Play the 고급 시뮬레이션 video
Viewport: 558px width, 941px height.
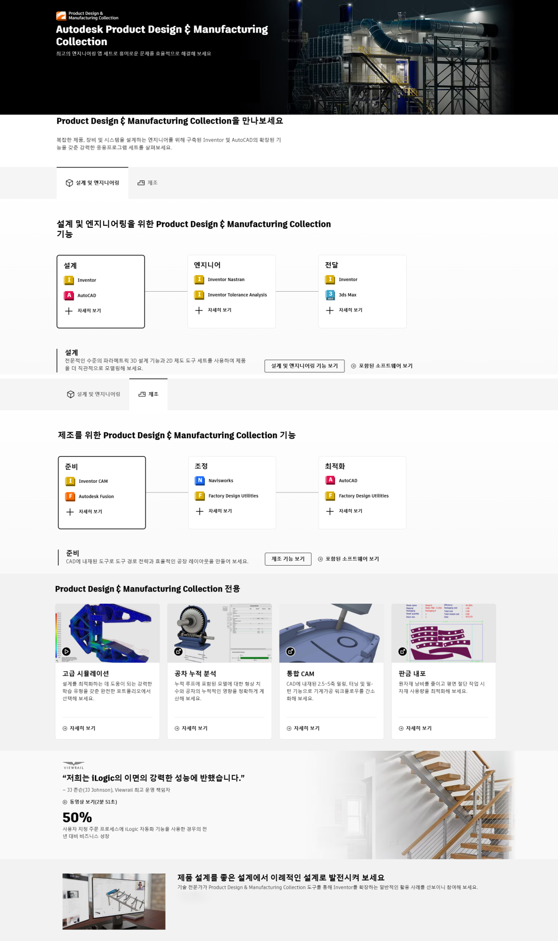pos(66,651)
